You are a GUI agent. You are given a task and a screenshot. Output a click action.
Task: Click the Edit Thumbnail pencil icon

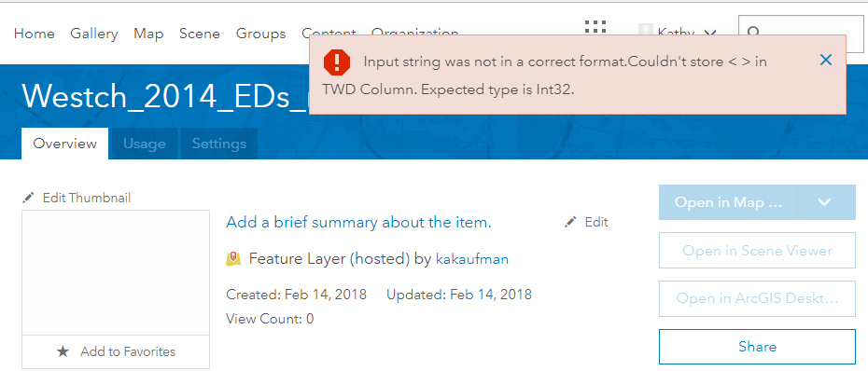coord(28,198)
